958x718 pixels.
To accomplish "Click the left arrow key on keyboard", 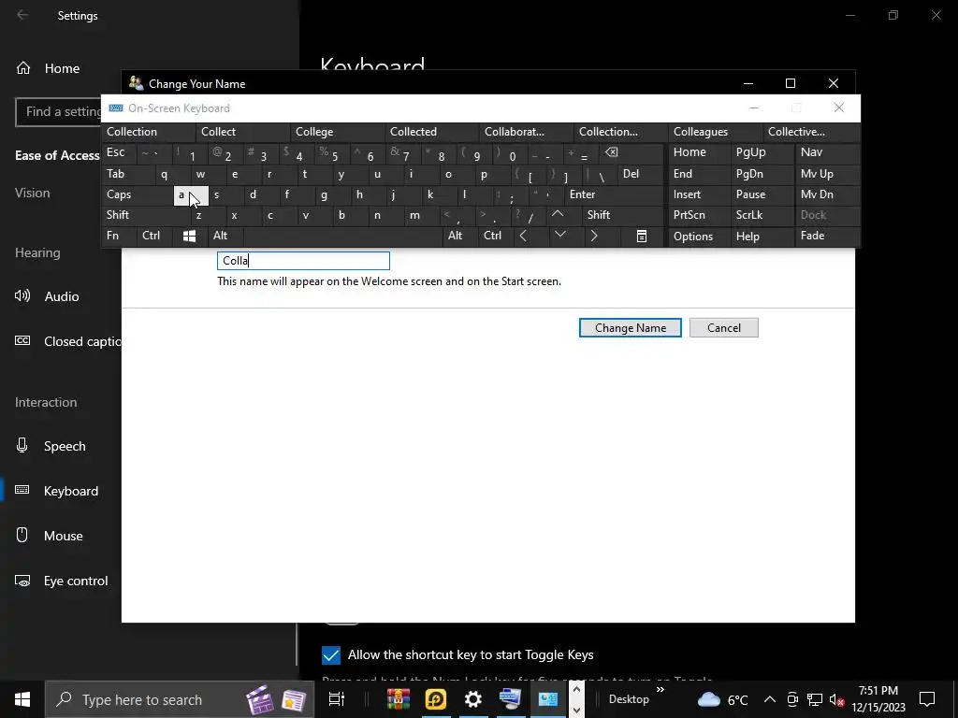I will 523,236.
